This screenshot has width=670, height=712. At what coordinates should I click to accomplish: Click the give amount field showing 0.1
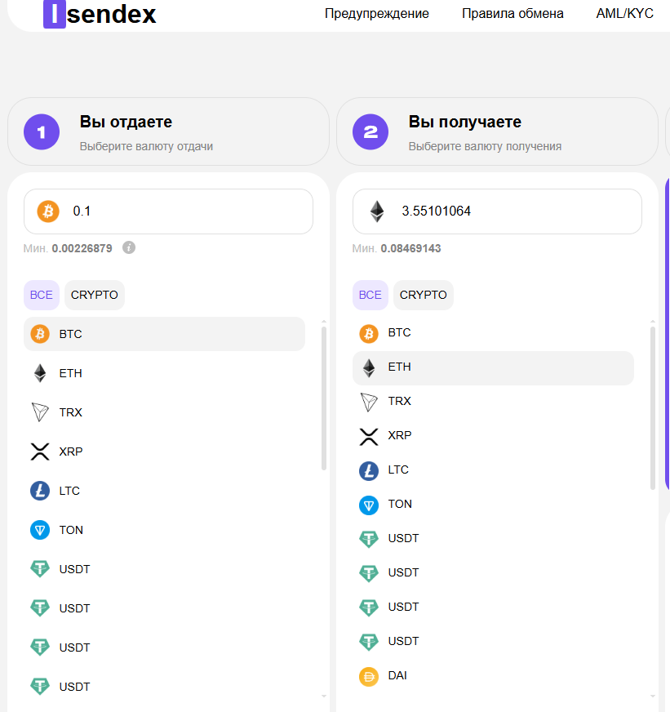[x=168, y=211]
